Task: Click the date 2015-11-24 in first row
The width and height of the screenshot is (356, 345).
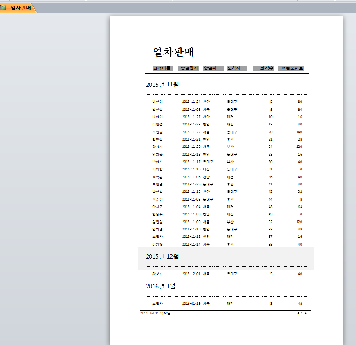Action: coord(191,102)
